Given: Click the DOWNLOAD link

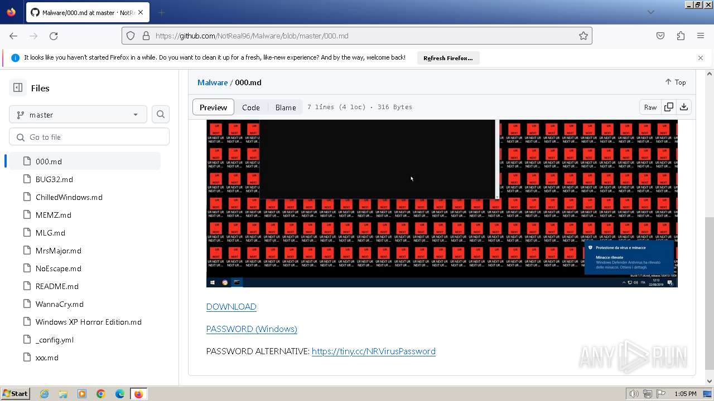Looking at the screenshot, I should (231, 307).
